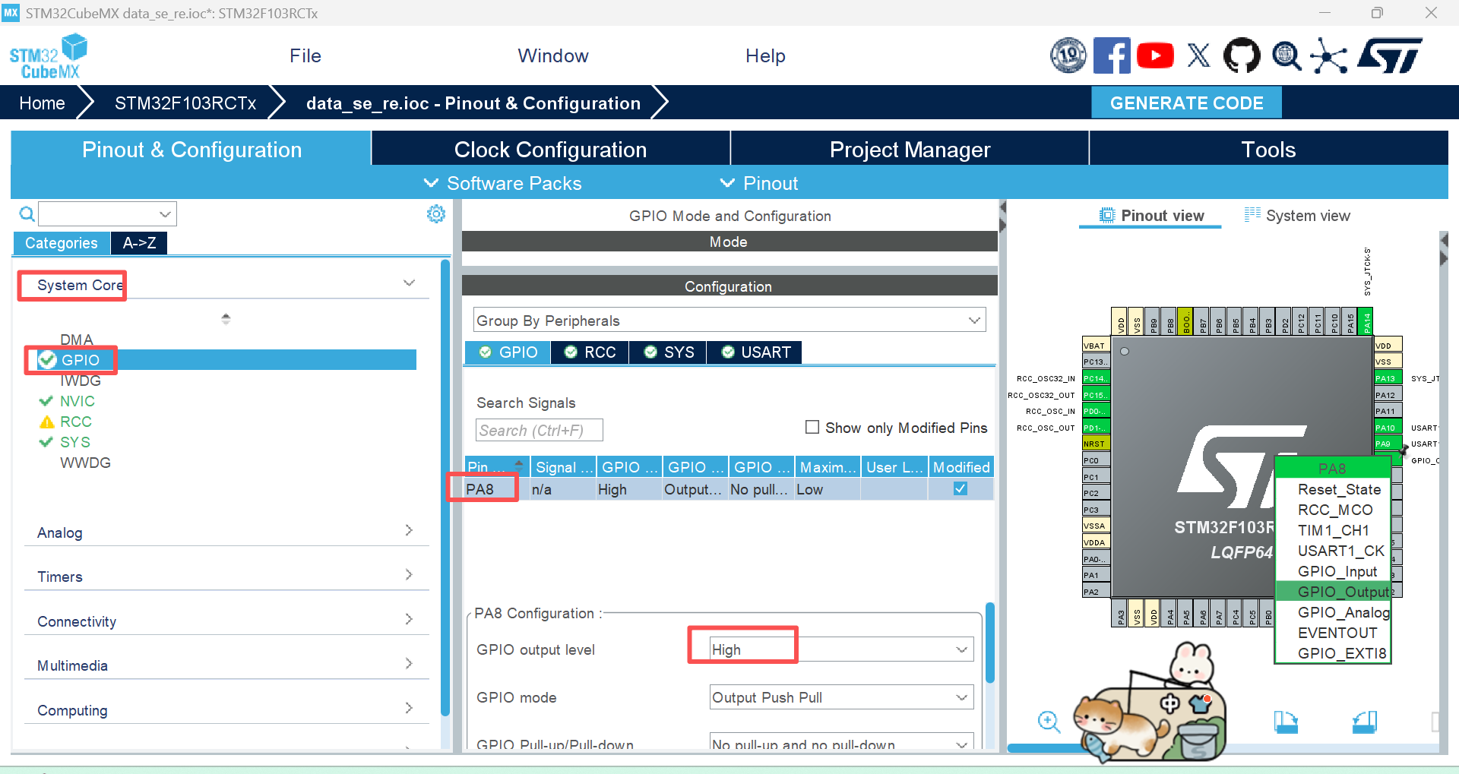Image resolution: width=1459 pixels, height=774 pixels.
Task: Click the green PA9 pin on chip
Action: point(1387,444)
